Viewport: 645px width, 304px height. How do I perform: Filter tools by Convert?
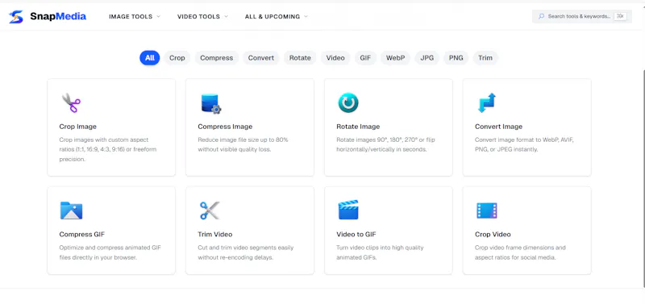[260, 58]
